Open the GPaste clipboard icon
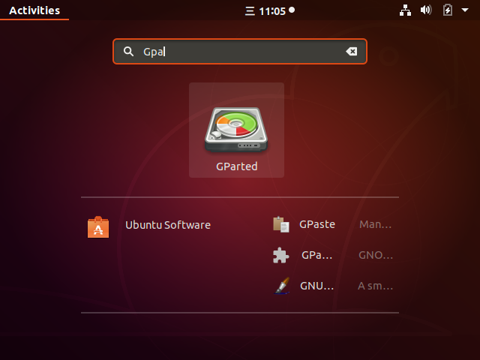This screenshot has height=360, width=480. tap(281, 224)
